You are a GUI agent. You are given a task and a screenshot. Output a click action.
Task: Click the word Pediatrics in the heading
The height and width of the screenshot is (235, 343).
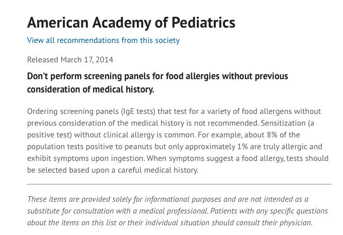pos(203,23)
